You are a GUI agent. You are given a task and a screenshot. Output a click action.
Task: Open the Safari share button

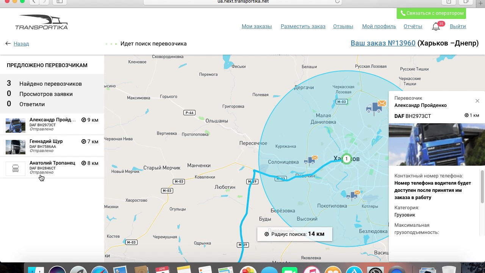(449, 2)
